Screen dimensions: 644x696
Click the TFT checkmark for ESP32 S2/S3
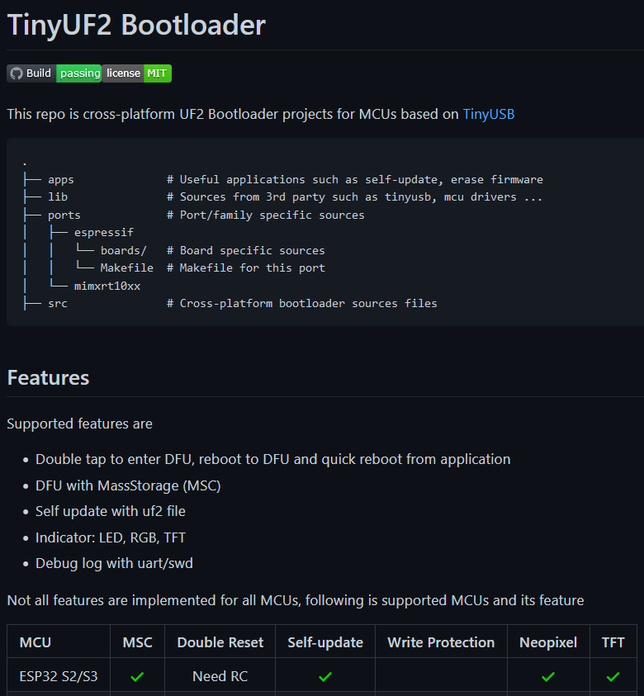coord(613,676)
